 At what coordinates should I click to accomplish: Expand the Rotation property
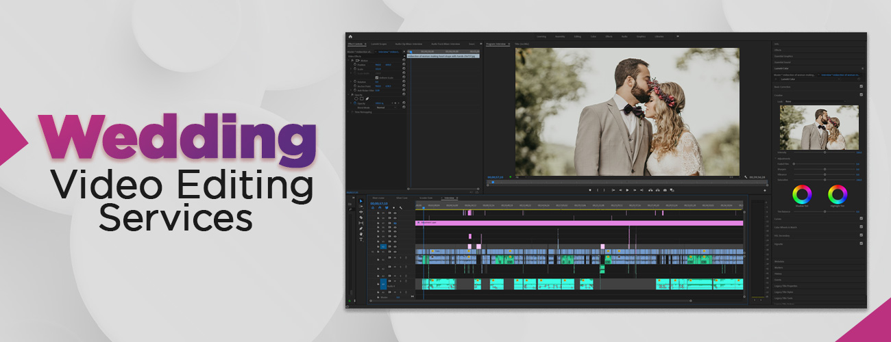[351, 82]
